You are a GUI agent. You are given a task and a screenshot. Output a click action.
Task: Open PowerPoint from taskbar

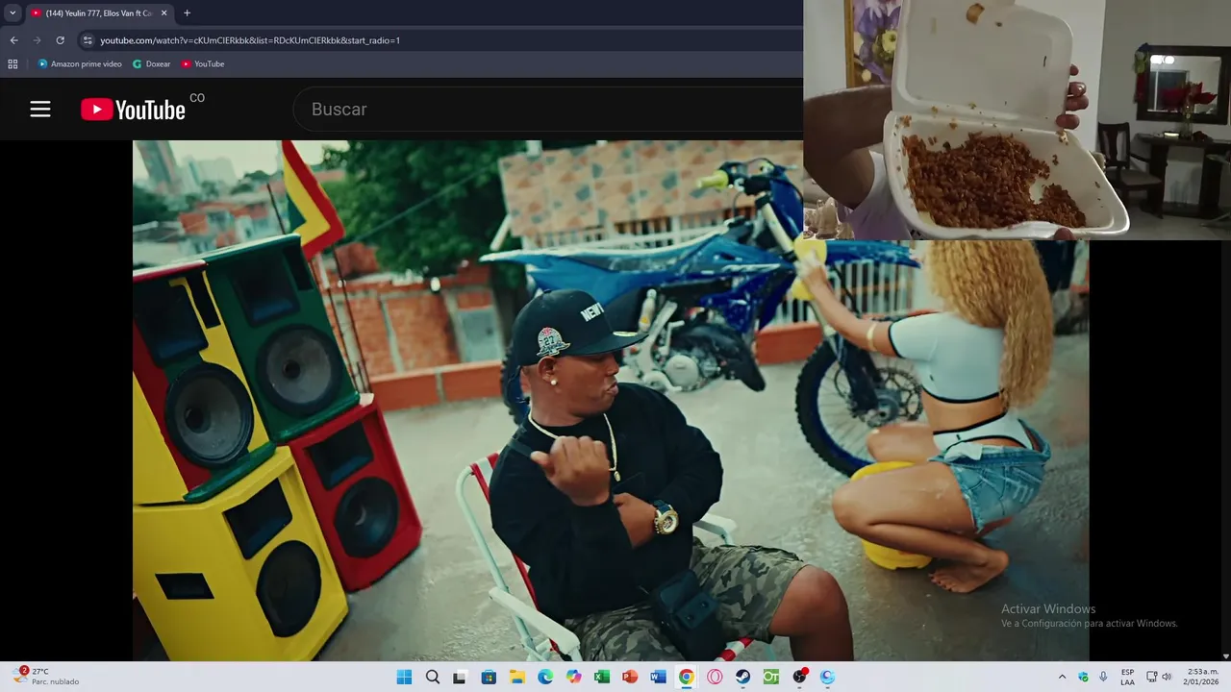pyautogui.click(x=630, y=677)
